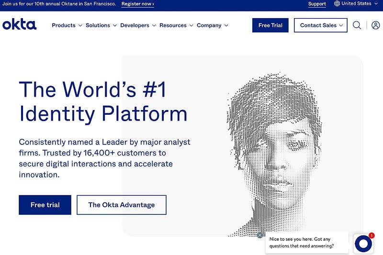This screenshot has height=255, width=383.
Task: Open the user account profile icon
Action: 376,25
